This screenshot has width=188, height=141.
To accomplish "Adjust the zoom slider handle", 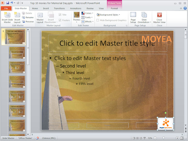I will pos(164,138).
